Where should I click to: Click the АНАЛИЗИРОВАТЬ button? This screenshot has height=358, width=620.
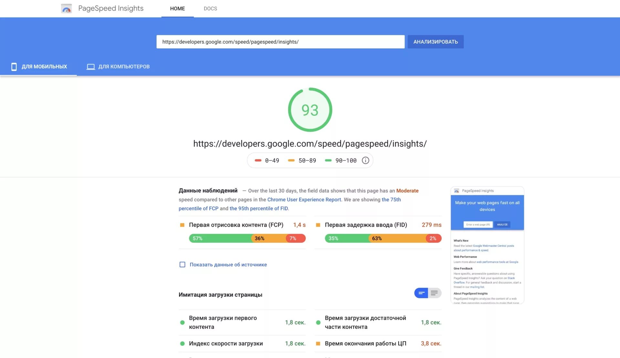coord(436,42)
